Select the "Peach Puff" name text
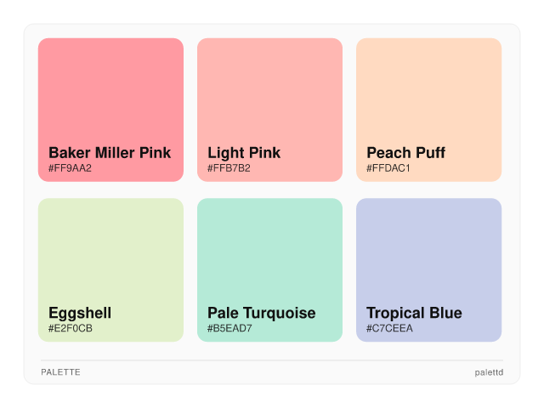Image resolution: width=544 pixels, height=408 pixels. coord(405,153)
